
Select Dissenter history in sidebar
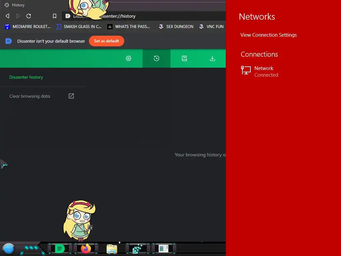pyautogui.click(x=26, y=77)
